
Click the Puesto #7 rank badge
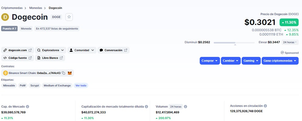point(9,28)
